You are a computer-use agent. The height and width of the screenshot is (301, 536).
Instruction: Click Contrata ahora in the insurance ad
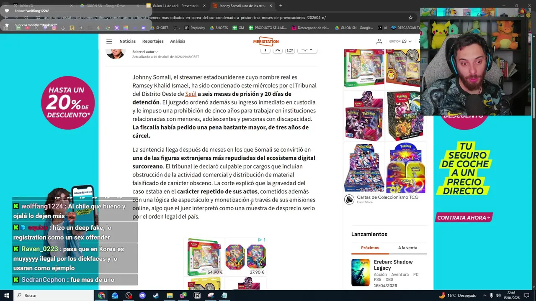[x=464, y=217]
